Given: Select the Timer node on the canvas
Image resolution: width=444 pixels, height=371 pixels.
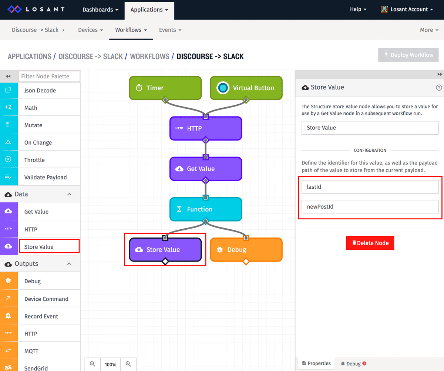Looking at the screenshot, I should (165, 88).
